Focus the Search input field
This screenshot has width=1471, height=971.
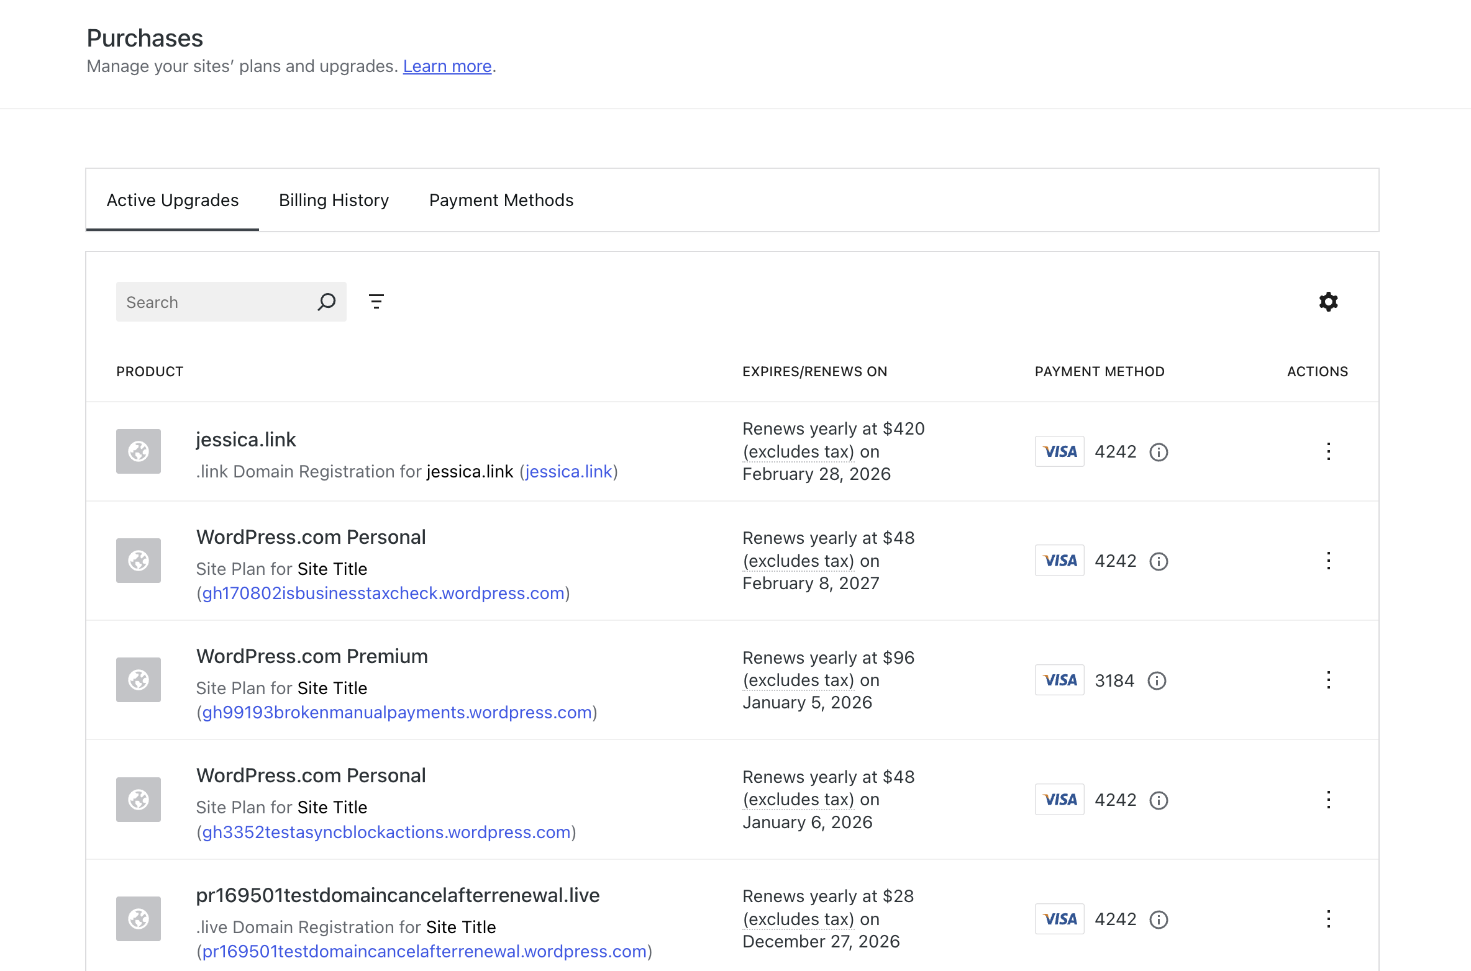pyautogui.click(x=214, y=302)
